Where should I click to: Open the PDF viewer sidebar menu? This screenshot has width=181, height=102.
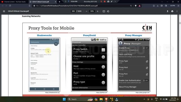point(4,11)
